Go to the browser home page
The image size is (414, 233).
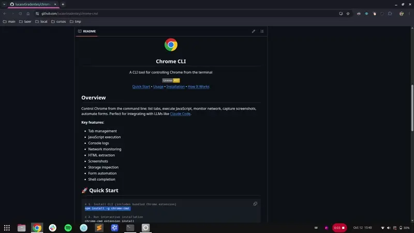coord(28,13)
